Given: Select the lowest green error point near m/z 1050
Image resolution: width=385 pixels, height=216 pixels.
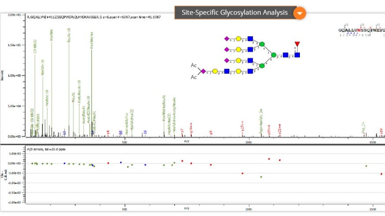Looking at the screenshot, I should 261,177.
